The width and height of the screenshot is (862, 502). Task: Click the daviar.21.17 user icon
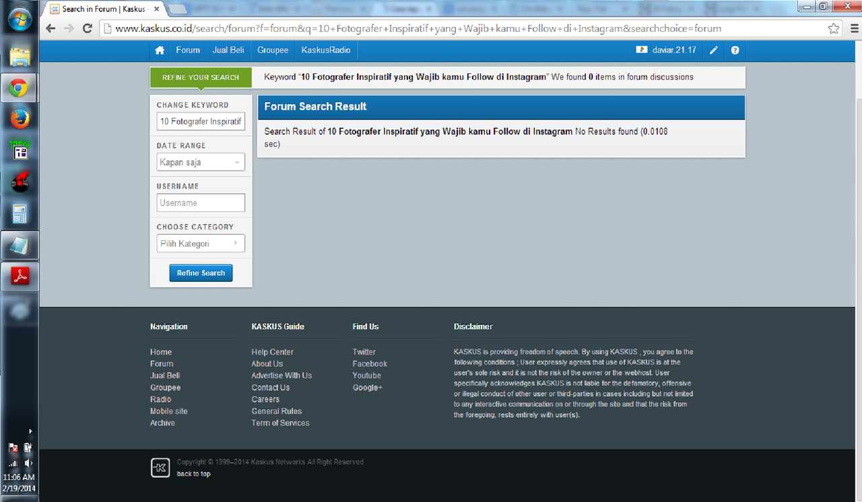coord(641,50)
